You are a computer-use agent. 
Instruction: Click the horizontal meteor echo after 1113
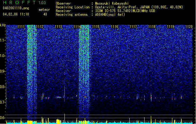(59, 97)
